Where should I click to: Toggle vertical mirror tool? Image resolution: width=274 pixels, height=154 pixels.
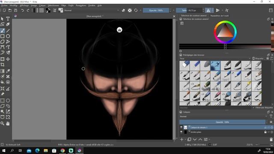tap(217, 10)
